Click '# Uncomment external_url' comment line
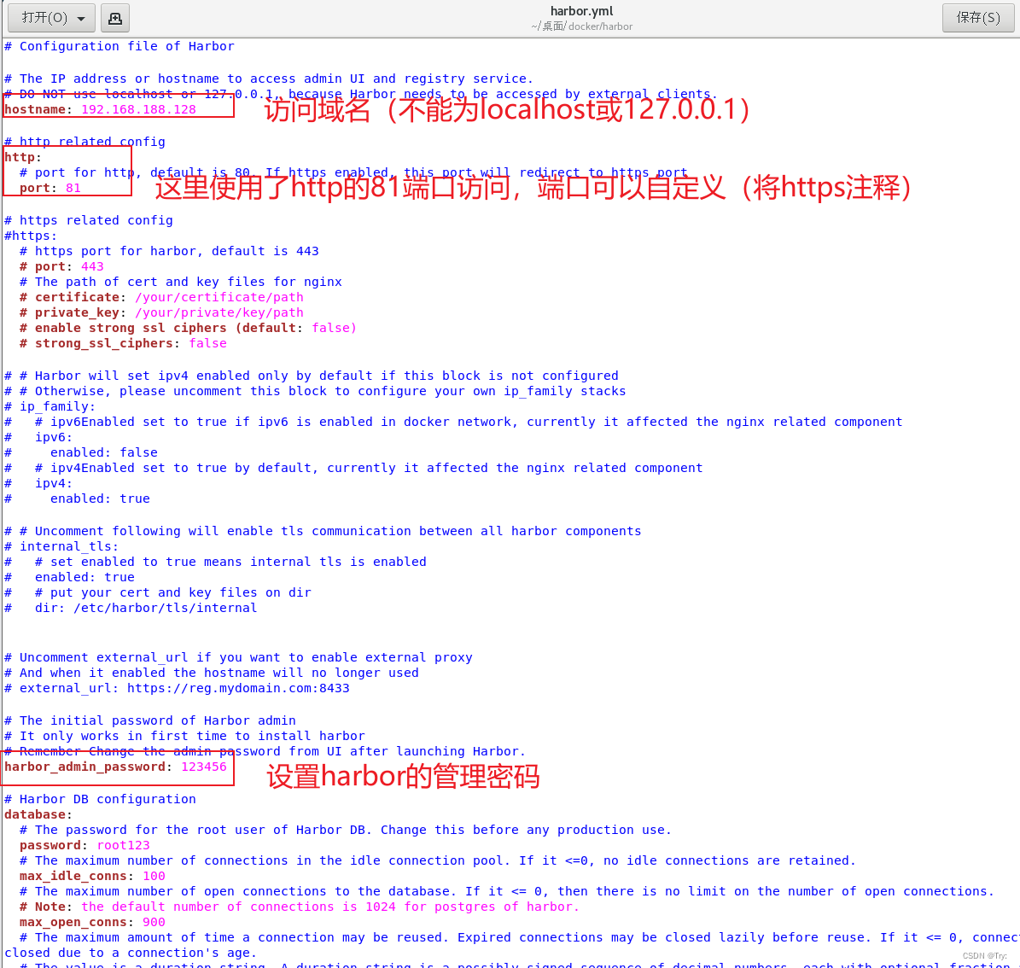This screenshot has height=968, width=1020. point(238,657)
